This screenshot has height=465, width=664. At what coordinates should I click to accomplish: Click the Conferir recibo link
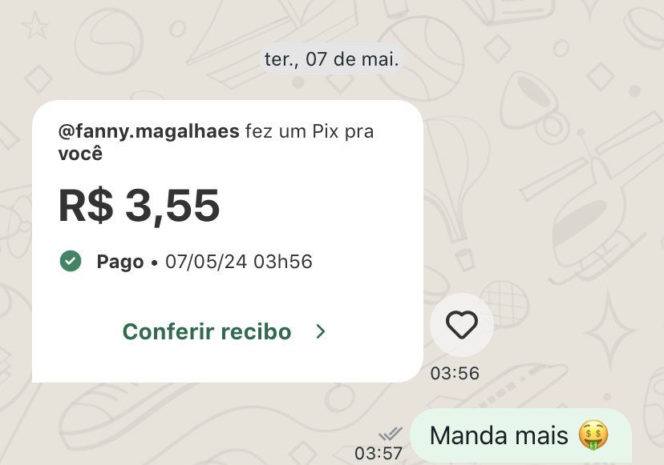(207, 331)
